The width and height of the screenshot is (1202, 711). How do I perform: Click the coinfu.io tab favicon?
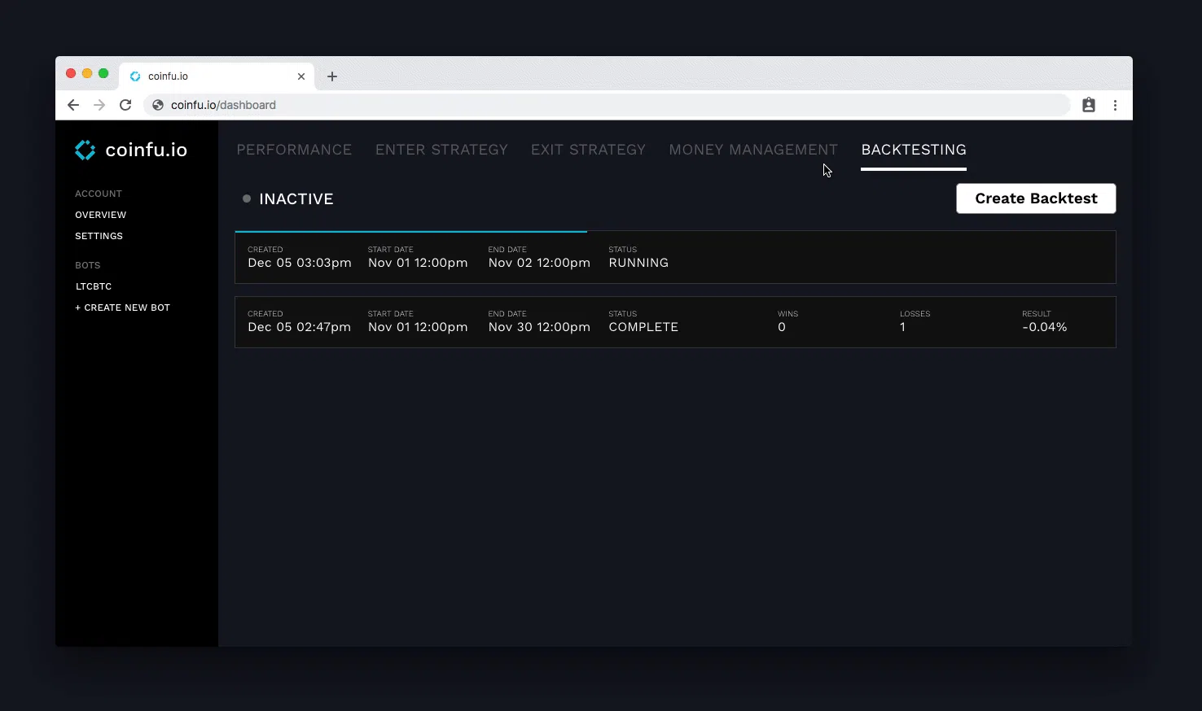pos(135,76)
